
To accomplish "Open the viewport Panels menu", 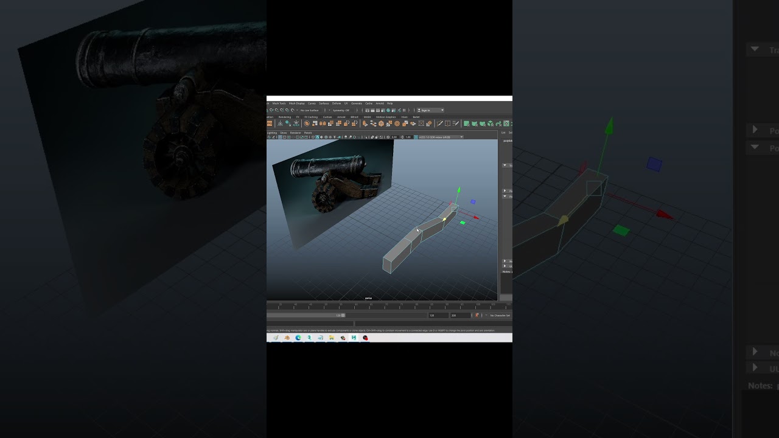I will pos(308,133).
